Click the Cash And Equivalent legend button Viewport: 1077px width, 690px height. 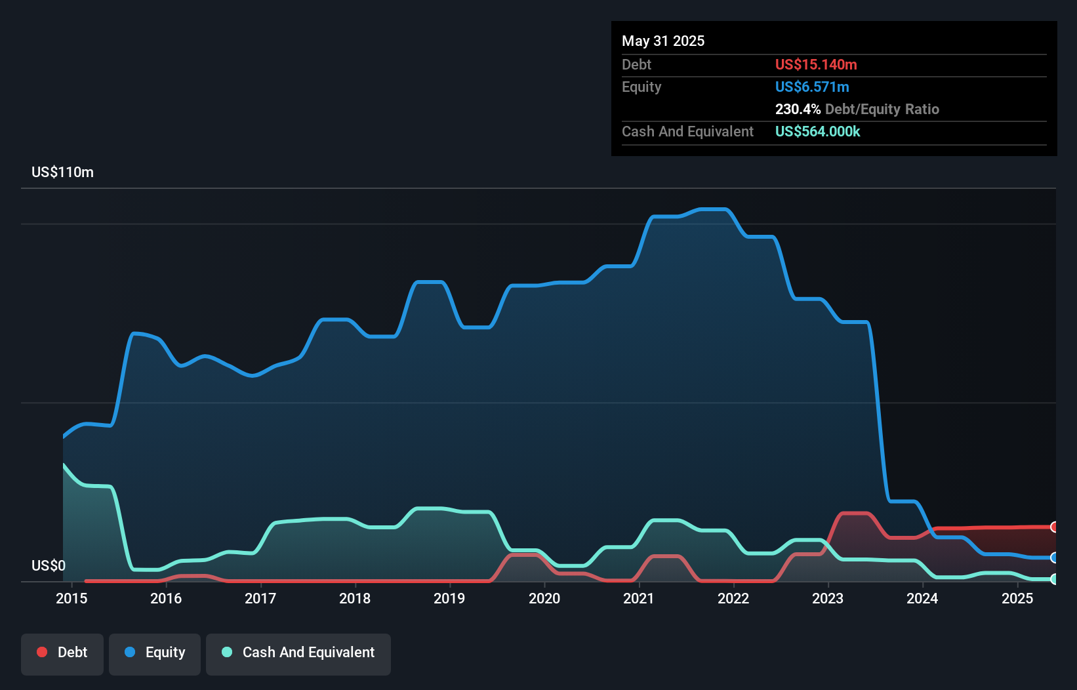pyautogui.click(x=298, y=652)
